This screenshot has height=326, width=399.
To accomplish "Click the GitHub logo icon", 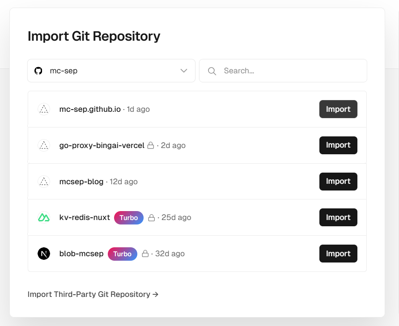I will tap(38, 71).
